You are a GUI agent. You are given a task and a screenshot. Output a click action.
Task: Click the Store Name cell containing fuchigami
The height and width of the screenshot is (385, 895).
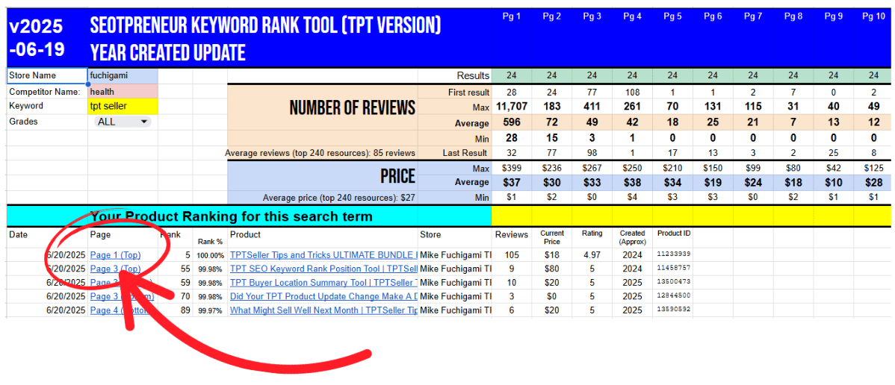coord(123,75)
